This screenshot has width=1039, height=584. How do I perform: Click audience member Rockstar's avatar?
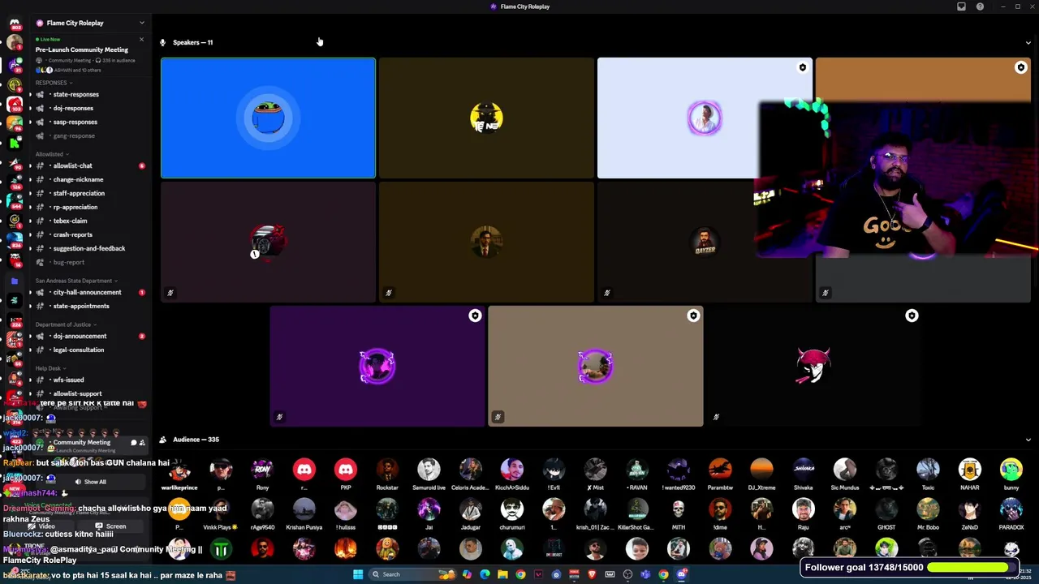(x=387, y=470)
